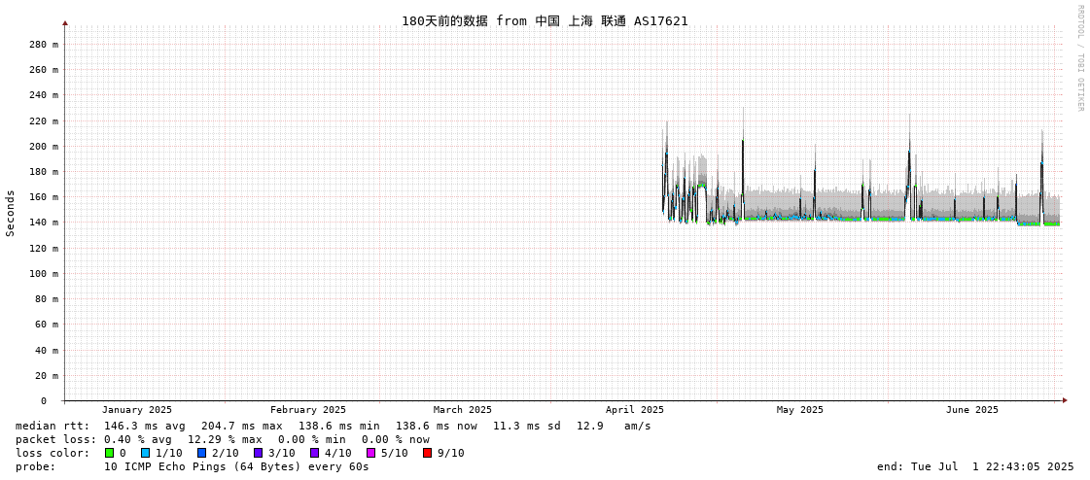Click the April 2025 axis label

pyautogui.click(x=635, y=410)
